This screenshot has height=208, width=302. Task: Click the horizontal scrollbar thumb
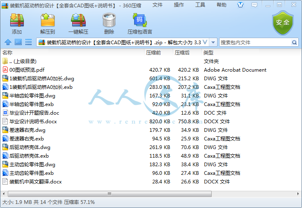110,194
